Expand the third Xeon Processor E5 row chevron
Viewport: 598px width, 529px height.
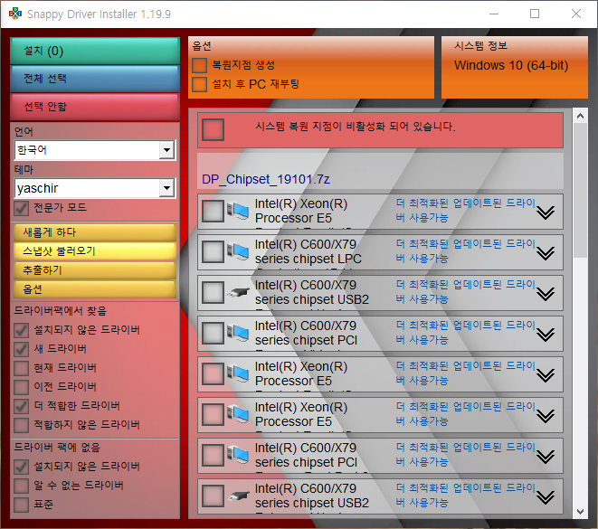click(546, 416)
